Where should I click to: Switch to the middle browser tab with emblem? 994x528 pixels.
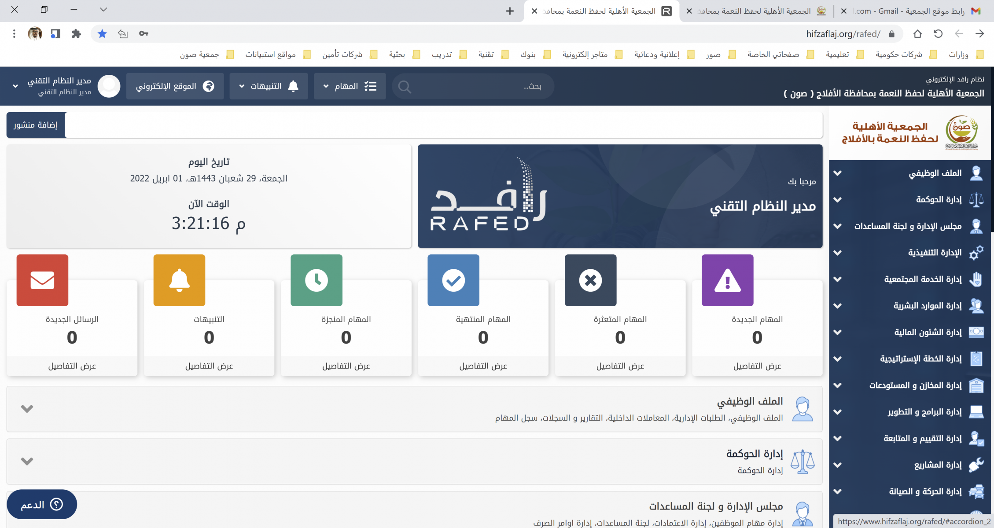[x=757, y=11]
